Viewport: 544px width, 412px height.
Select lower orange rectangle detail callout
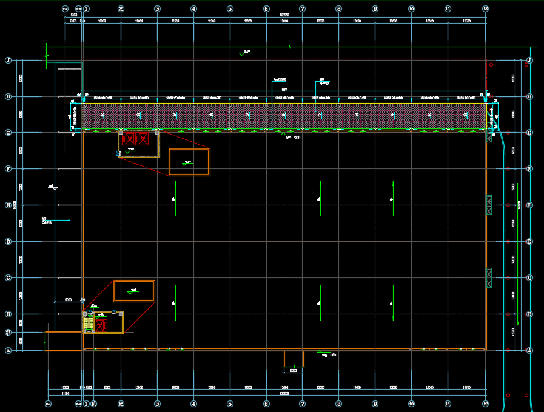click(134, 291)
